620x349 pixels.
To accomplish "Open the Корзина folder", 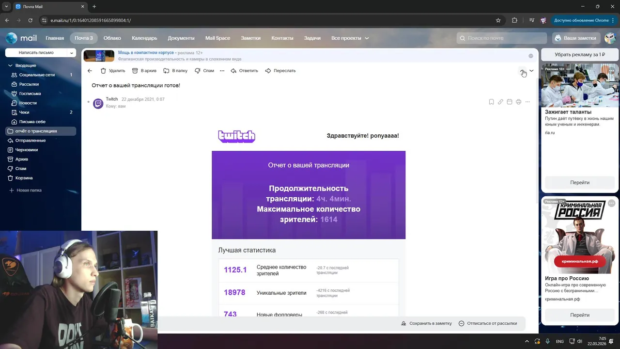I will 41,178.
